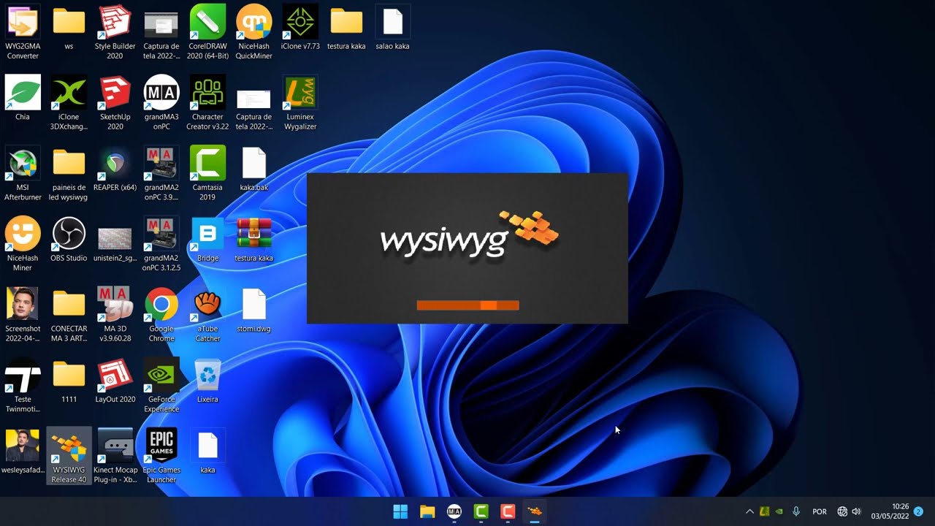The height and width of the screenshot is (526, 935).
Task: Change the POR input language
Action: (820, 511)
